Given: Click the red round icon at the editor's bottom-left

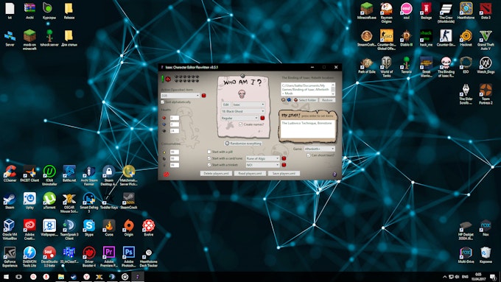Looking at the screenshot, I should click(167, 175).
